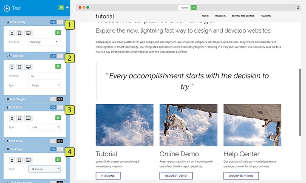Viewport: 306px width, 183px height.
Task: Select tablet device in Font Size section
Action: (20, 67)
